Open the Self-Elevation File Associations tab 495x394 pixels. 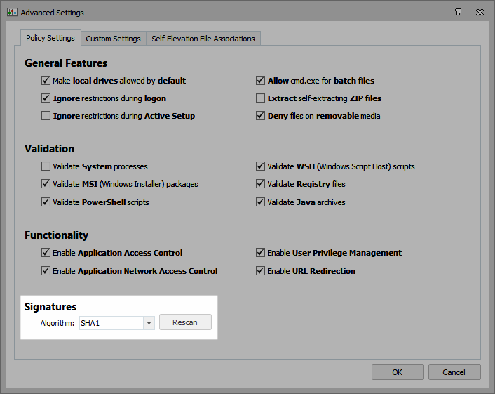(x=203, y=39)
